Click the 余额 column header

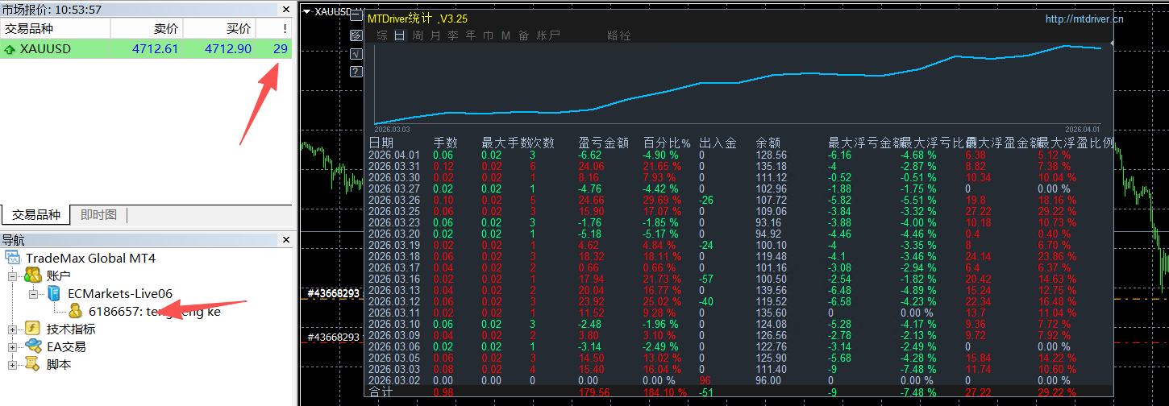coord(768,143)
